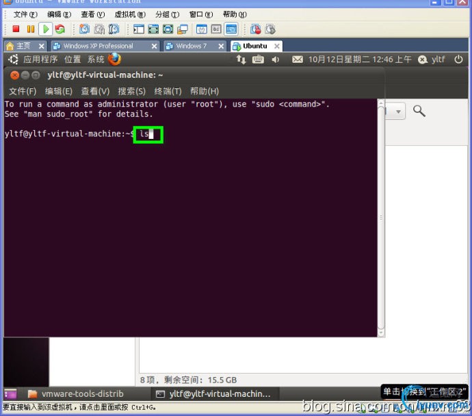This screenshot has width=472, height=416.
Task: Click the Capture Screen toolbar icon
Action: point(256,29)
